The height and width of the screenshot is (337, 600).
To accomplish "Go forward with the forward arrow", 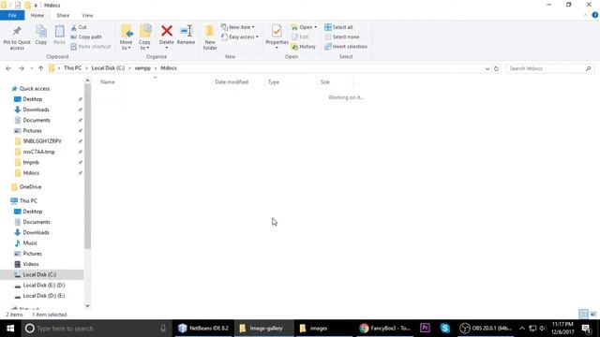I will pos(22,68).
